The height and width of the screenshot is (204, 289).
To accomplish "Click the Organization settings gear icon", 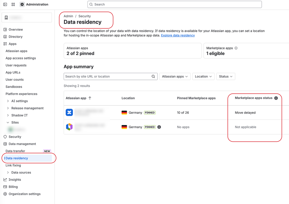I will (5, 194).
